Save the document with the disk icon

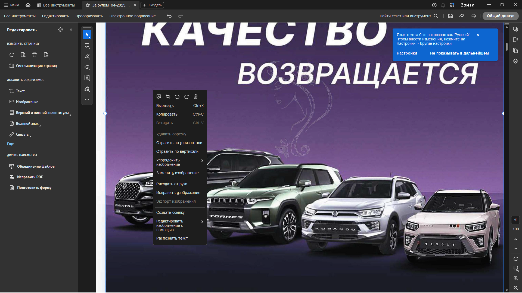coord(450,16)
